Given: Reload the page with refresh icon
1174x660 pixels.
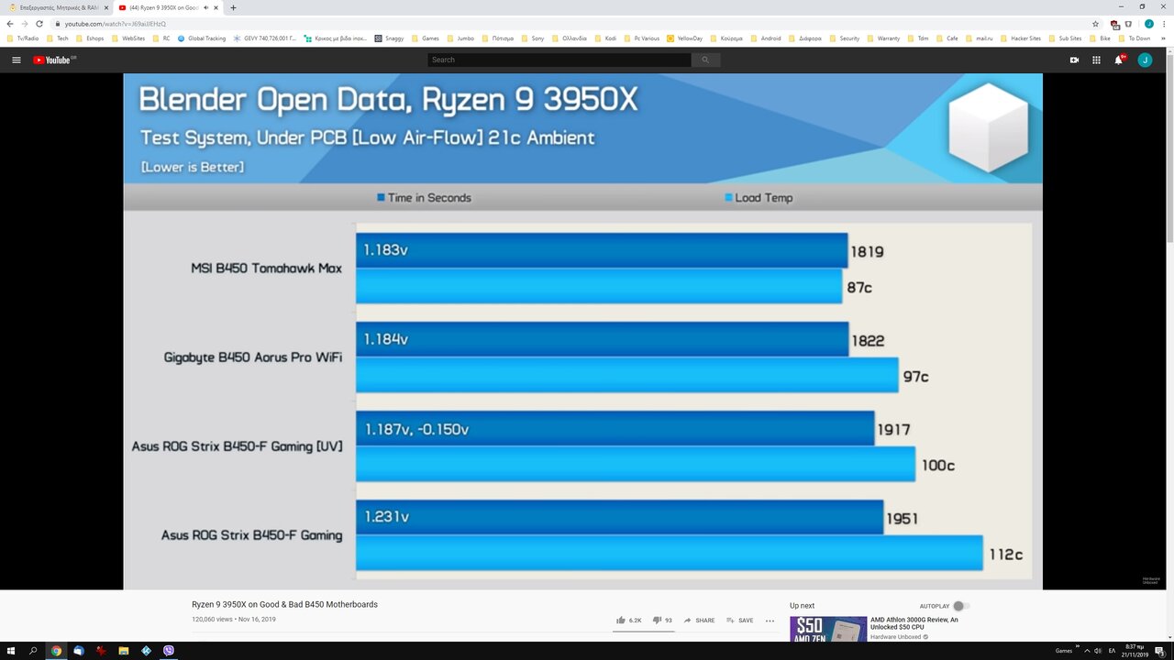Looking at the screenshot, I should pyautogui.click(x=39, y=23).
